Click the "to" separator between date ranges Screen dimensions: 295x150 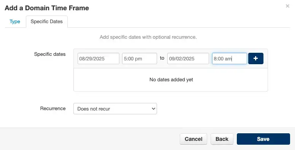[162, 58]
